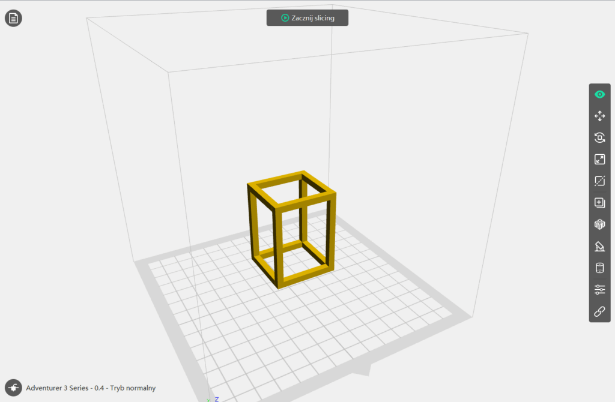
Task: Open Adventurer 3 Series printer selection
Action: pyautogui.click(x=90, y=388)
